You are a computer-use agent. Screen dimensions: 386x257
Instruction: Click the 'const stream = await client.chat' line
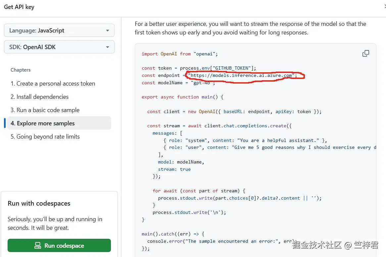pyautogui.click(x=219, y=126)
